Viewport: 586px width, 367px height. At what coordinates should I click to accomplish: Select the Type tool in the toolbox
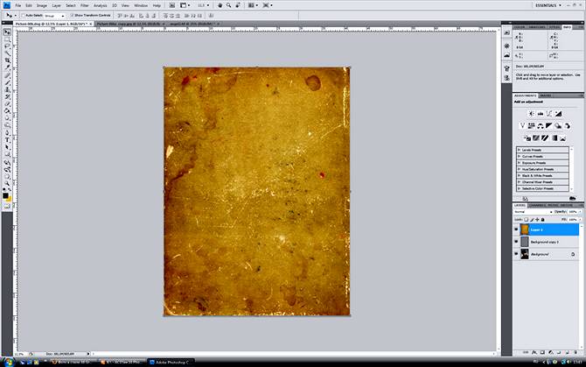pos(7,140)
